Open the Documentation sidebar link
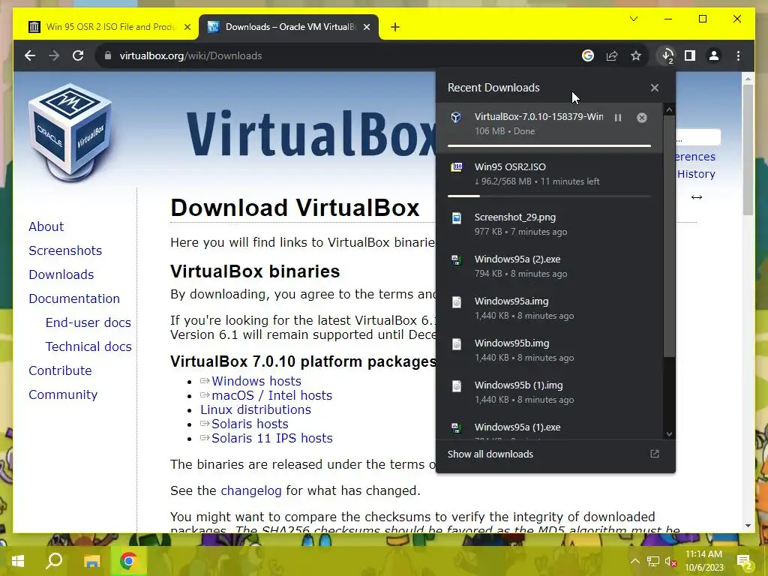This screenshot has width=768, height=576. pos(74,298)
